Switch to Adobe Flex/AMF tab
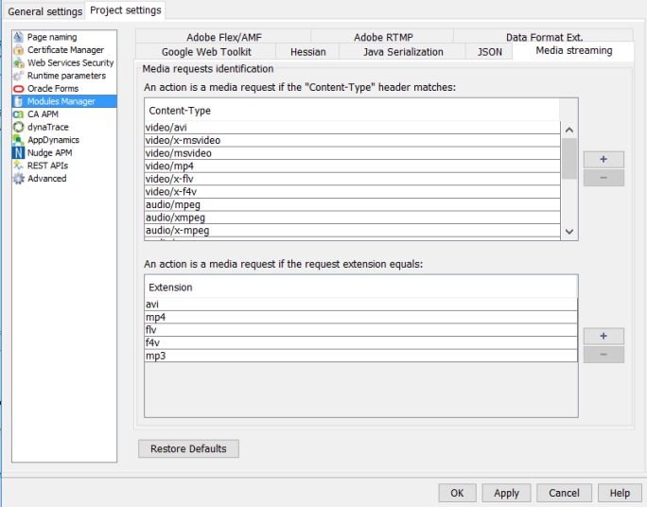Screen dimensions: 647x507 tap(223, 38)
